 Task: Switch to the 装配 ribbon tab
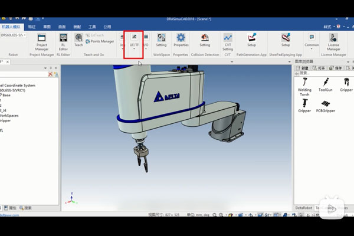coord(77,27)
